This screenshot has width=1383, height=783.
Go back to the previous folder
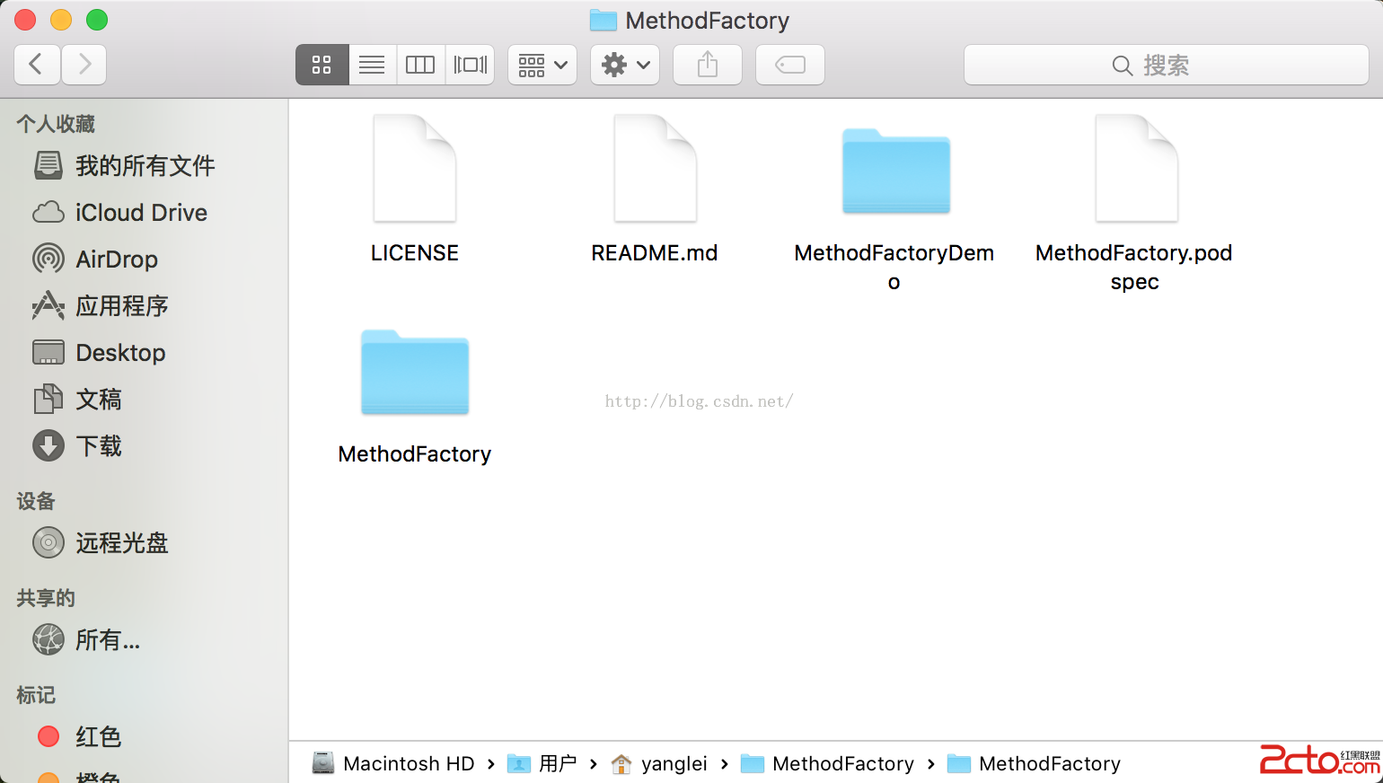[x=37, y=65]
